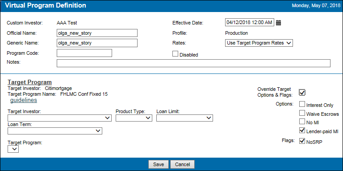The width and height of the screenshot is (343, 171).
Task: Enable the Interest Only option
Action: click(x=302, y=104)
